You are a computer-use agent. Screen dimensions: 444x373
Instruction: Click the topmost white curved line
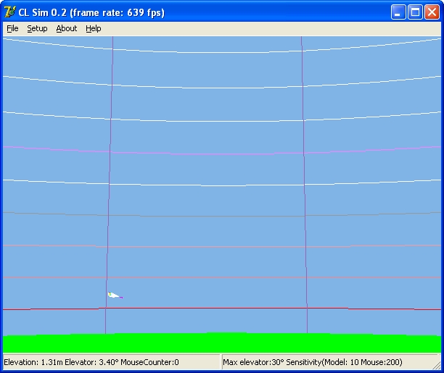pyautogui.click(x=222, y=49)
